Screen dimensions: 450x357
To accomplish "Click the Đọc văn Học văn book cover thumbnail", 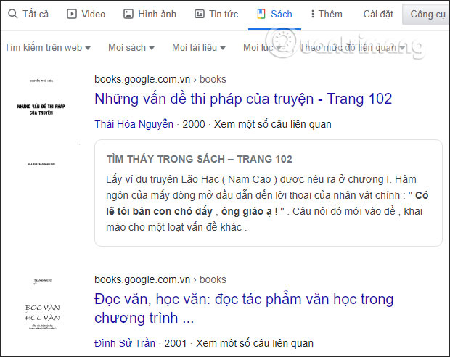I will [42, 305].
